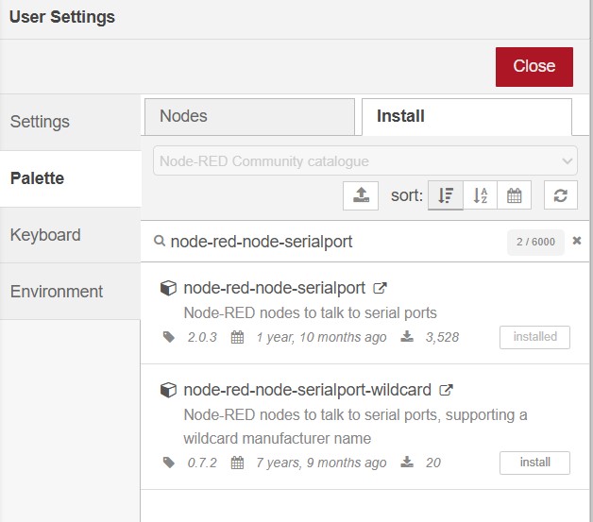The width and height of the screenshot is (593, 522).
Task: Click calendar icon beside 7 years, 9 months ago
Action: click(x=237, y=463)
